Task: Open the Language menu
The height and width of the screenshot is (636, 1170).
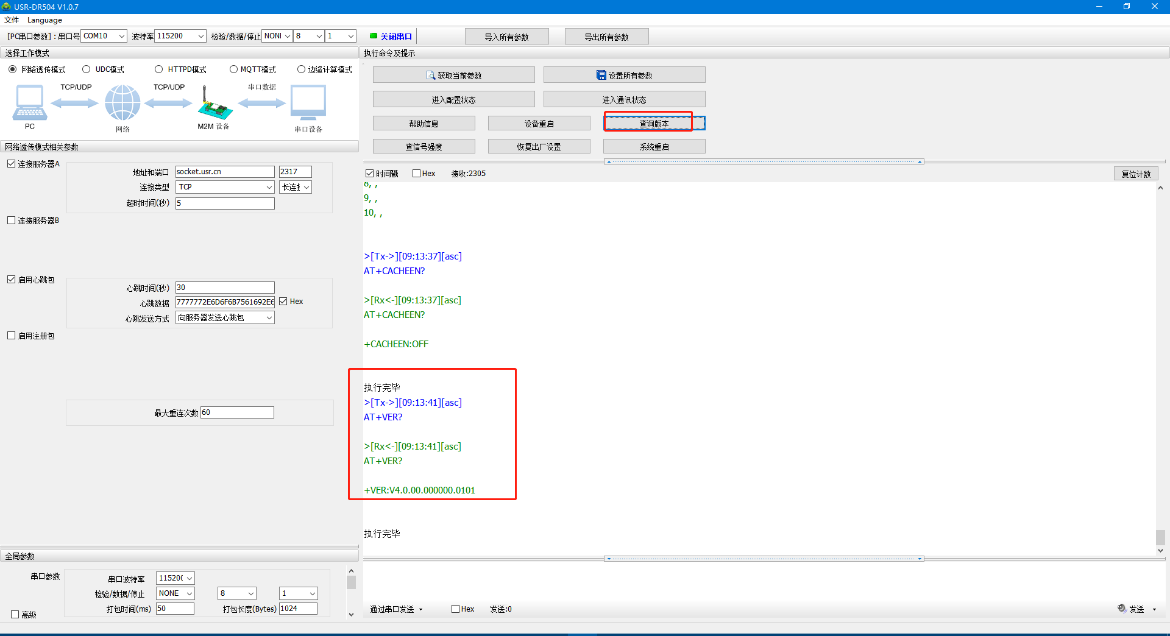Action: pyautogui.click(x=44, y=20)
